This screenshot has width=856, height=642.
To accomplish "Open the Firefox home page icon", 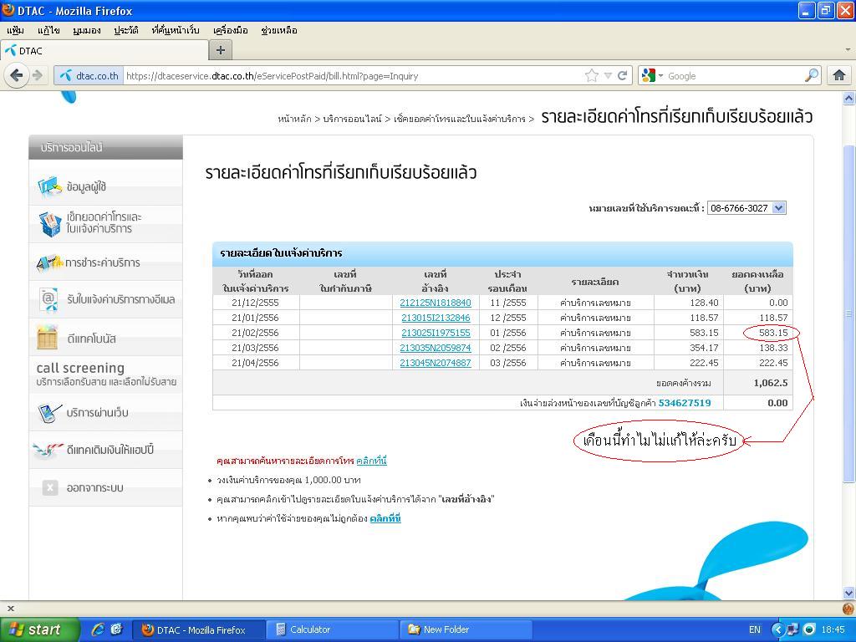I will tap(839, 76).
